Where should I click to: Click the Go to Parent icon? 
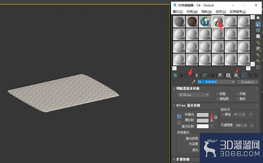click(x=250, y=75)
